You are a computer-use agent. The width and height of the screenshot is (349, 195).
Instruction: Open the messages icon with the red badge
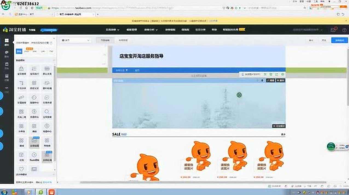coord(334,29)
